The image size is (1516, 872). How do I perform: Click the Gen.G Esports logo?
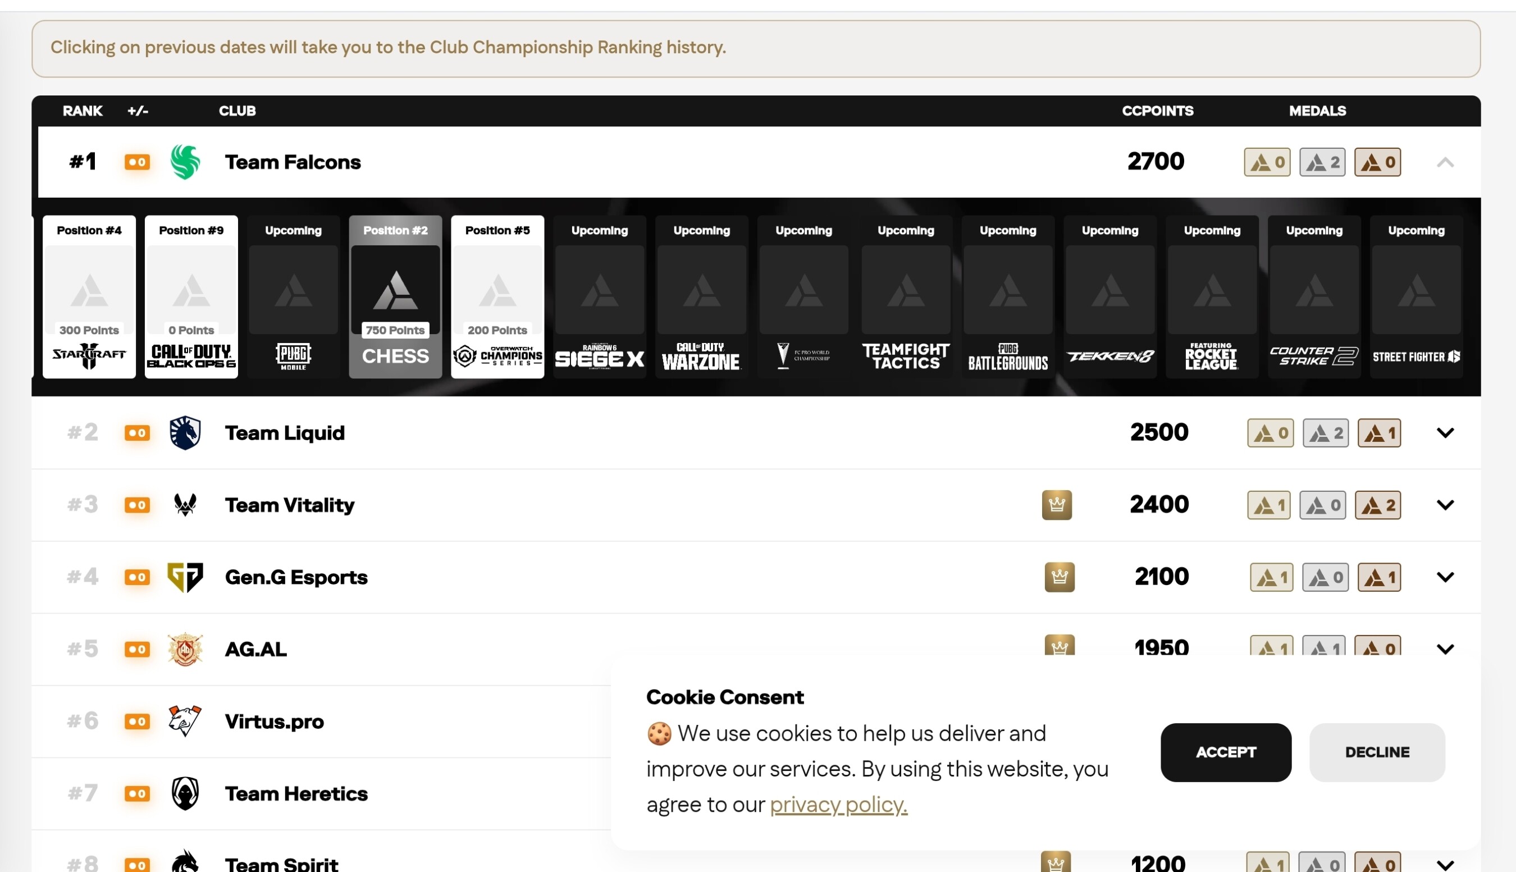pyautogui.click(x=185, y=577)
